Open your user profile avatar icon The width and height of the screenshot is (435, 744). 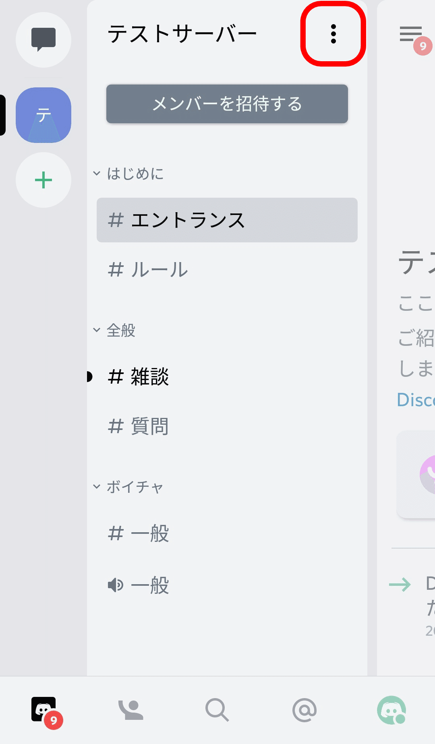(x=391, y=710)
